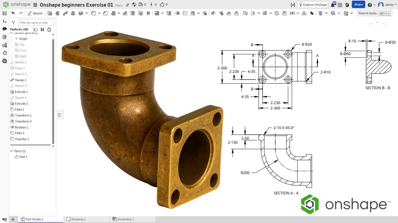Viewport: 398px width, 223px height.
Task: Open the comments speech bubble panel
Action: [4, 29]
